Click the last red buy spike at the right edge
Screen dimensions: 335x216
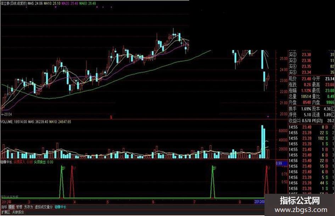[x=267, y=182]
